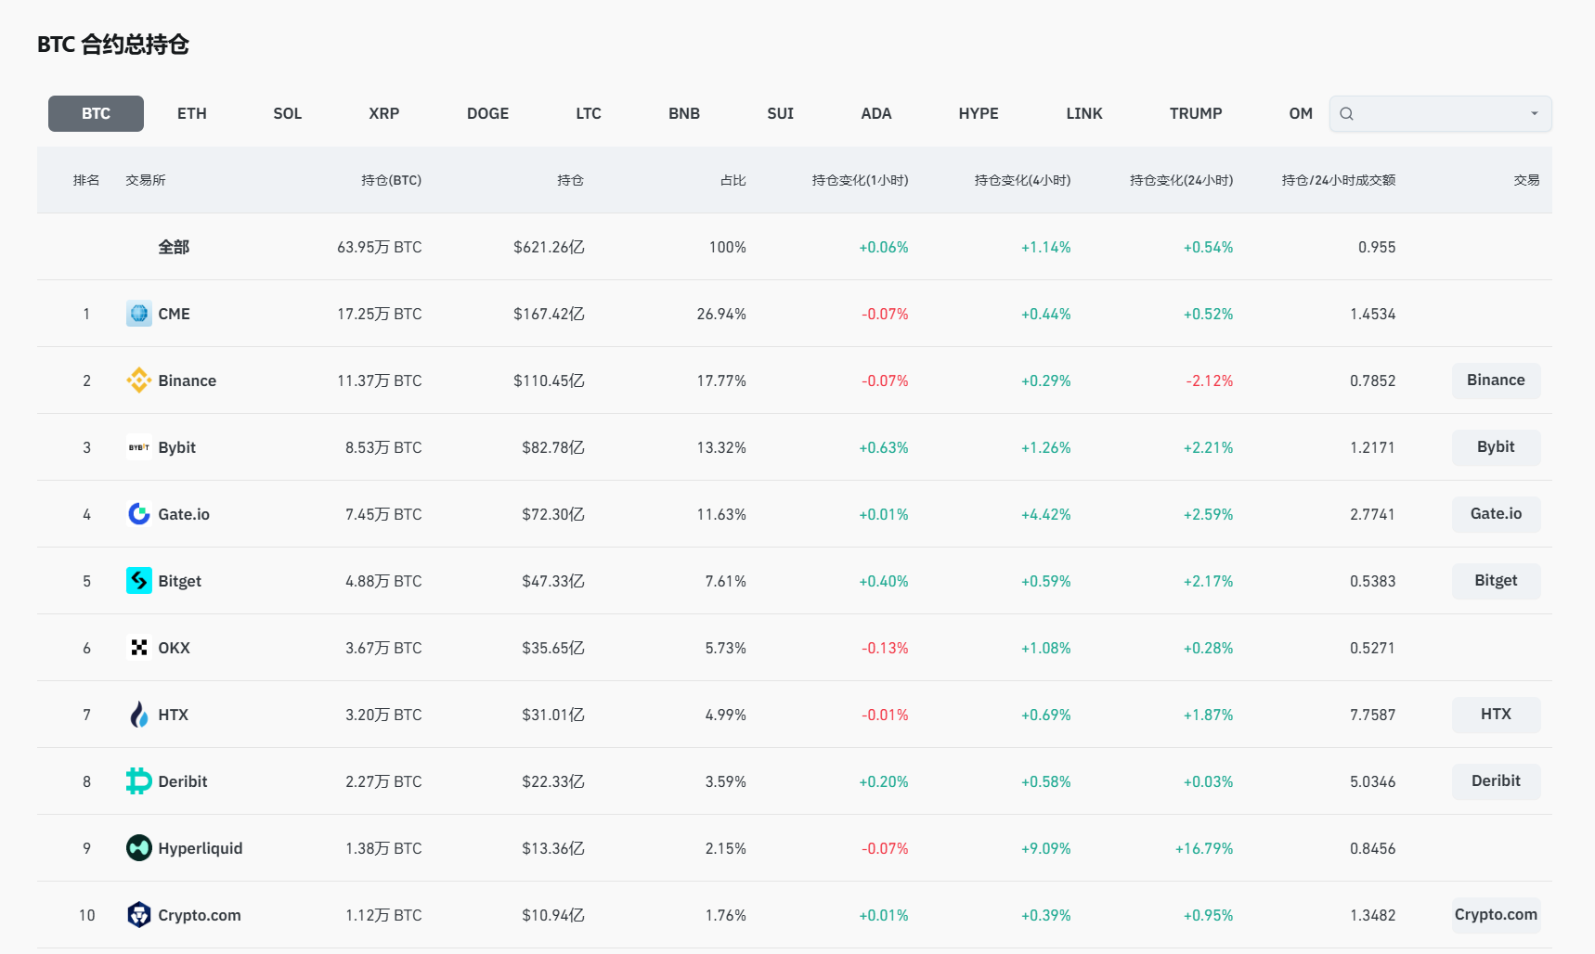Click the Hyperliquid exchange icon
The image size is (1595, 954).
point(138,848)
